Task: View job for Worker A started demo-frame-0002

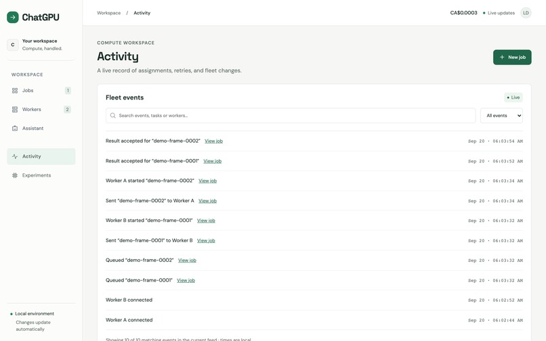Action: (x=207, y=181)
